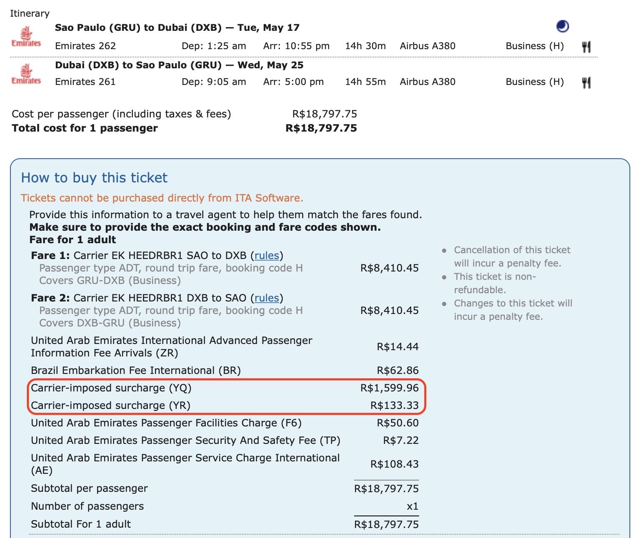Click the meal icon for Emirates 262
Viewport: 634px width, 538px height.
click(x=586, y=47)
